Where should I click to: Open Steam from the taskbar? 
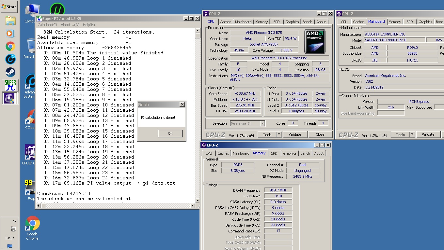[10, 72]
